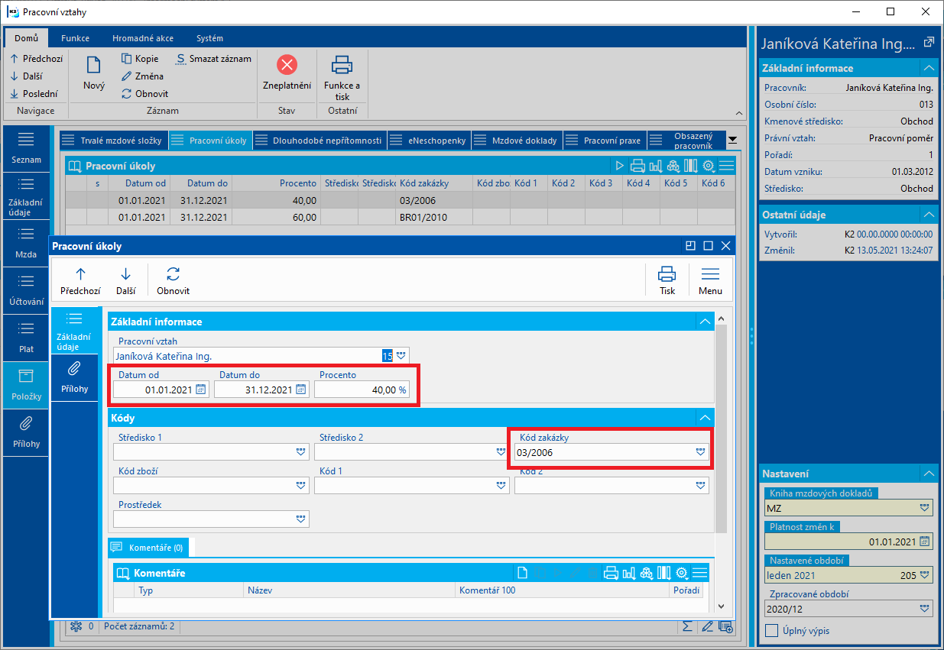Open Kód zakázky dropdown
The height and width of the screenshot is (650, 944).
701,452
